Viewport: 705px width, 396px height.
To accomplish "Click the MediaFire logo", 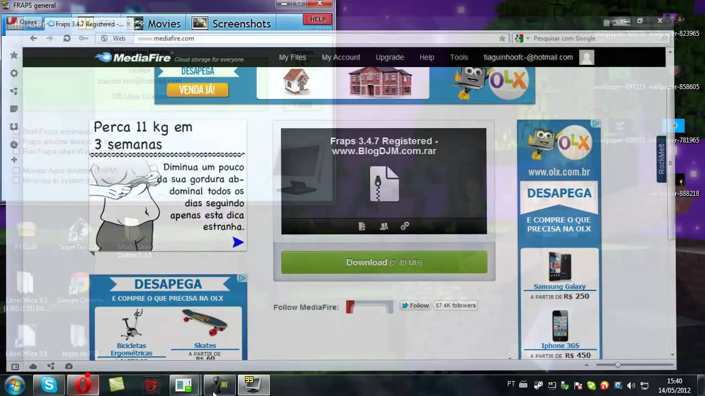I will [x=133, y=57].
